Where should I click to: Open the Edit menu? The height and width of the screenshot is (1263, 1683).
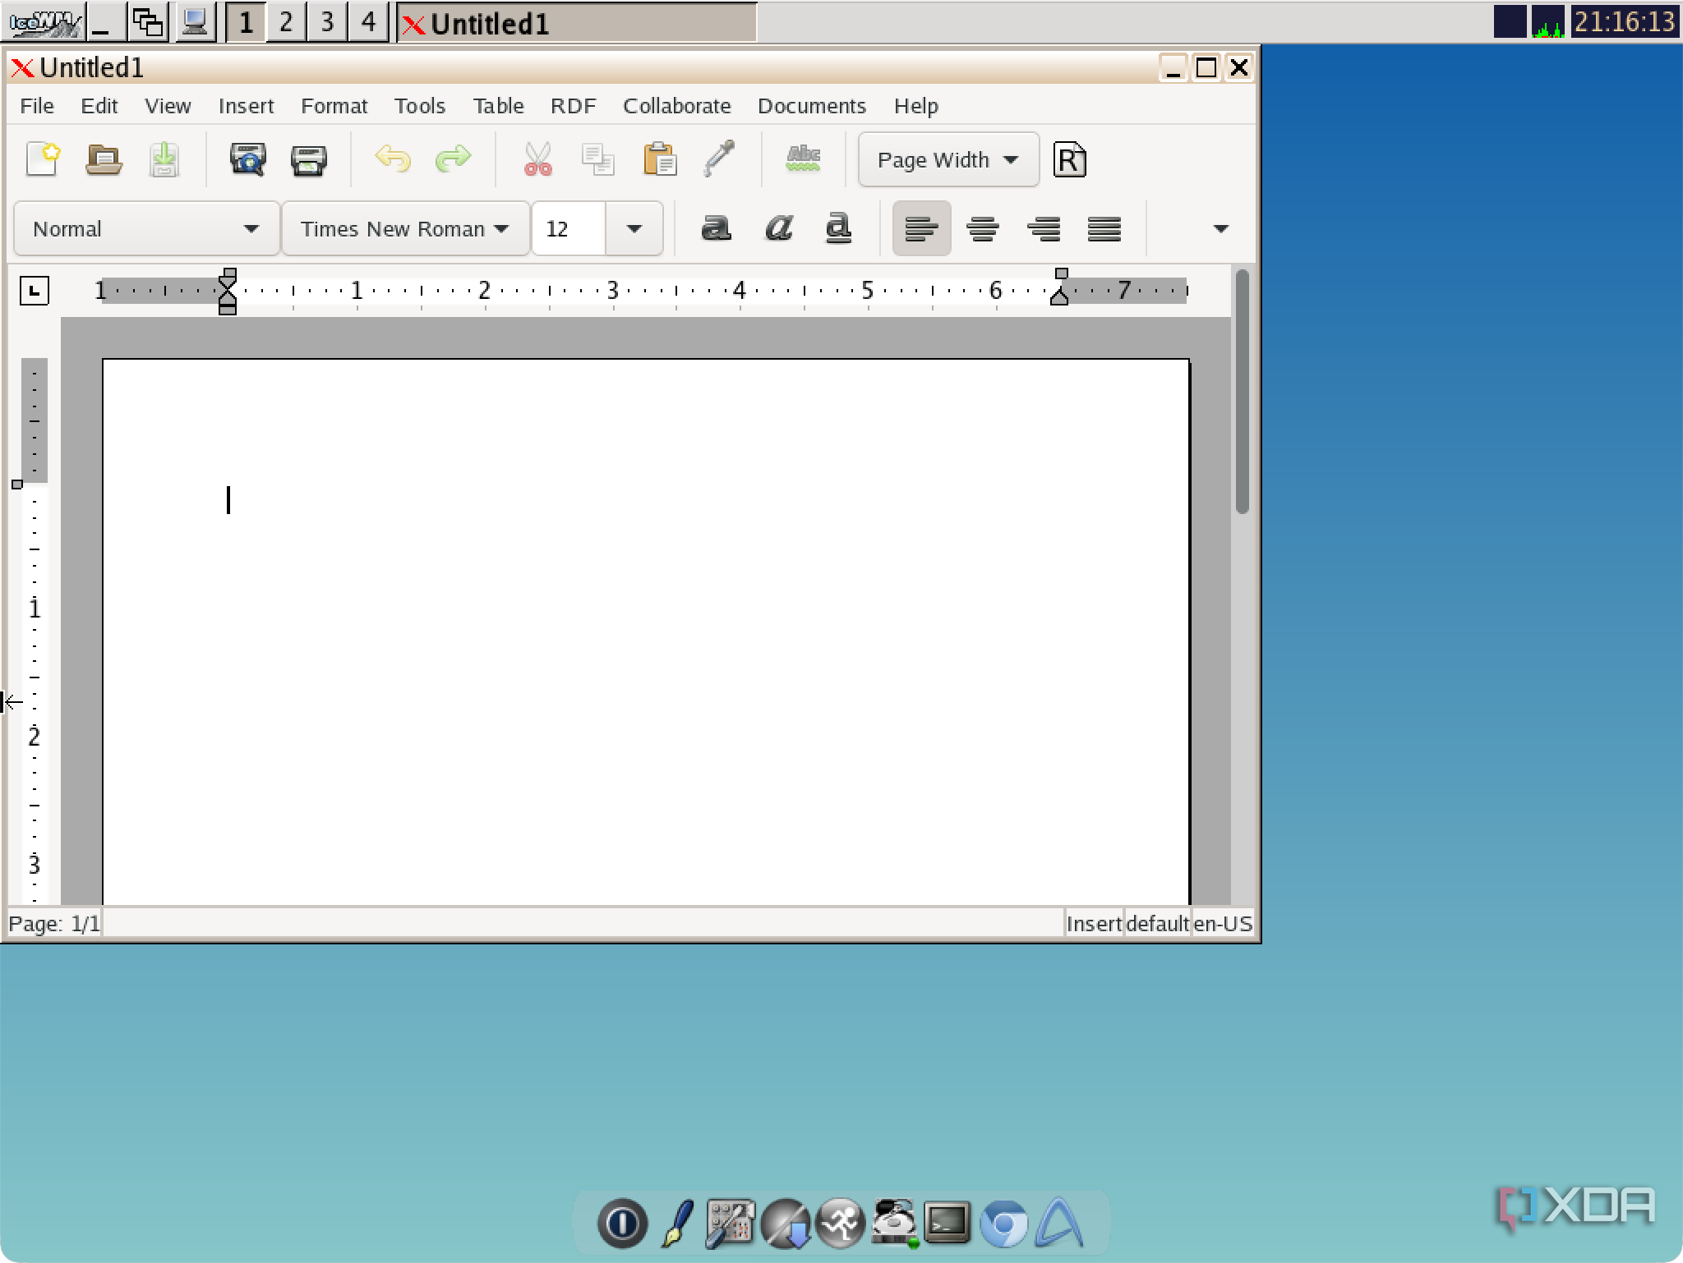[x=99, y=106]
